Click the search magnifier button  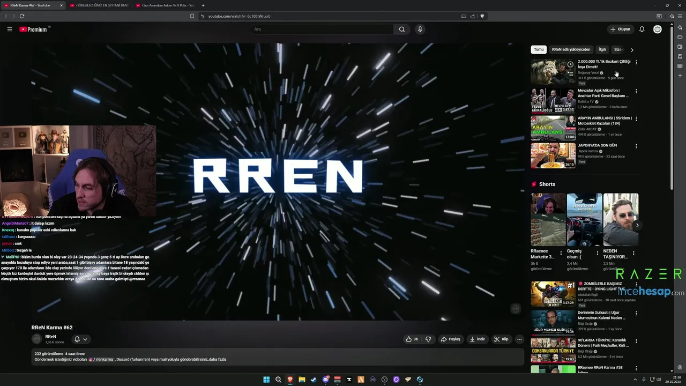tap(401, 29)
